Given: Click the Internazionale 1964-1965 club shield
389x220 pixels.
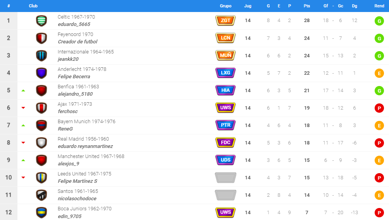Looking at the screenshot, I should click(x=41, y=55).
